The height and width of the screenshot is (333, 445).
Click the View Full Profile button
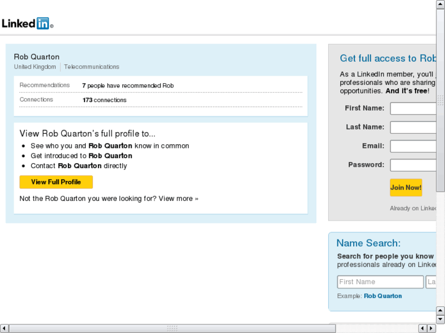click(x=56, y=182)
